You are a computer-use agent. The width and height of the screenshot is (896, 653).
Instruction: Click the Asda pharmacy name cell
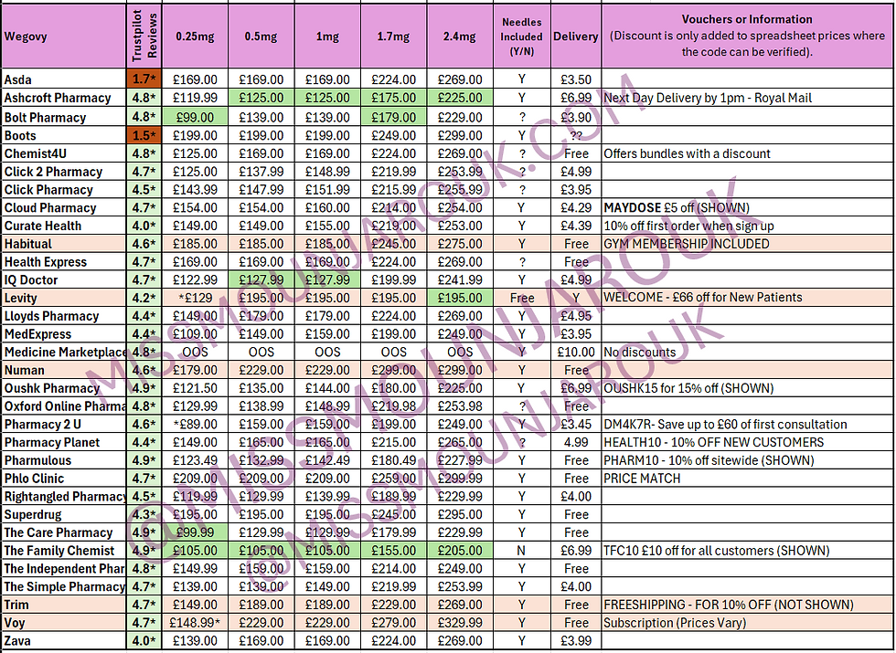[63, 79]
